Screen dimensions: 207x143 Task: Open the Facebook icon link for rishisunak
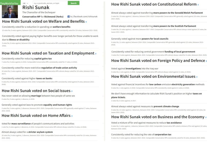[x=68, y=17]
